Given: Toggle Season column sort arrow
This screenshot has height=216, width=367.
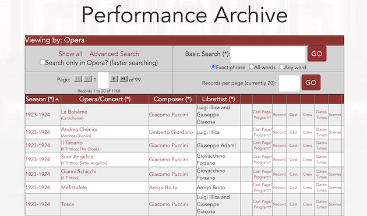Looking at the screenshot, I should point(57,100).
